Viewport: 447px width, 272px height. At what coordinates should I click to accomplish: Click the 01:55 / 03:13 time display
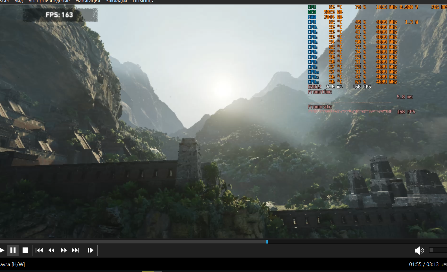pos(424,264)
